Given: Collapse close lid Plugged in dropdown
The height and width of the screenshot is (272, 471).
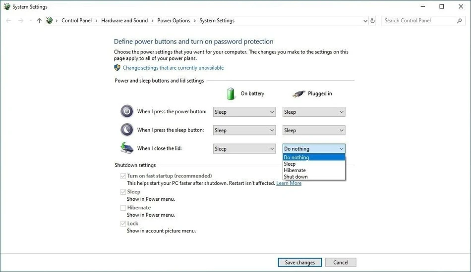Looking at the screenshot, I should point(314,149).
